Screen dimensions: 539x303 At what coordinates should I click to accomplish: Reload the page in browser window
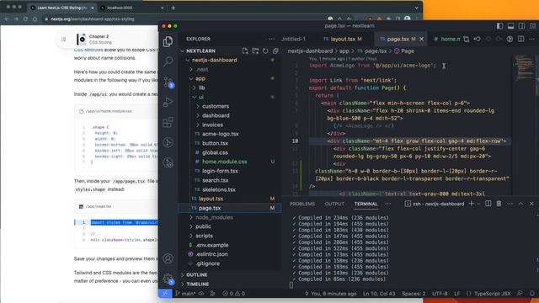coord(25,19)
